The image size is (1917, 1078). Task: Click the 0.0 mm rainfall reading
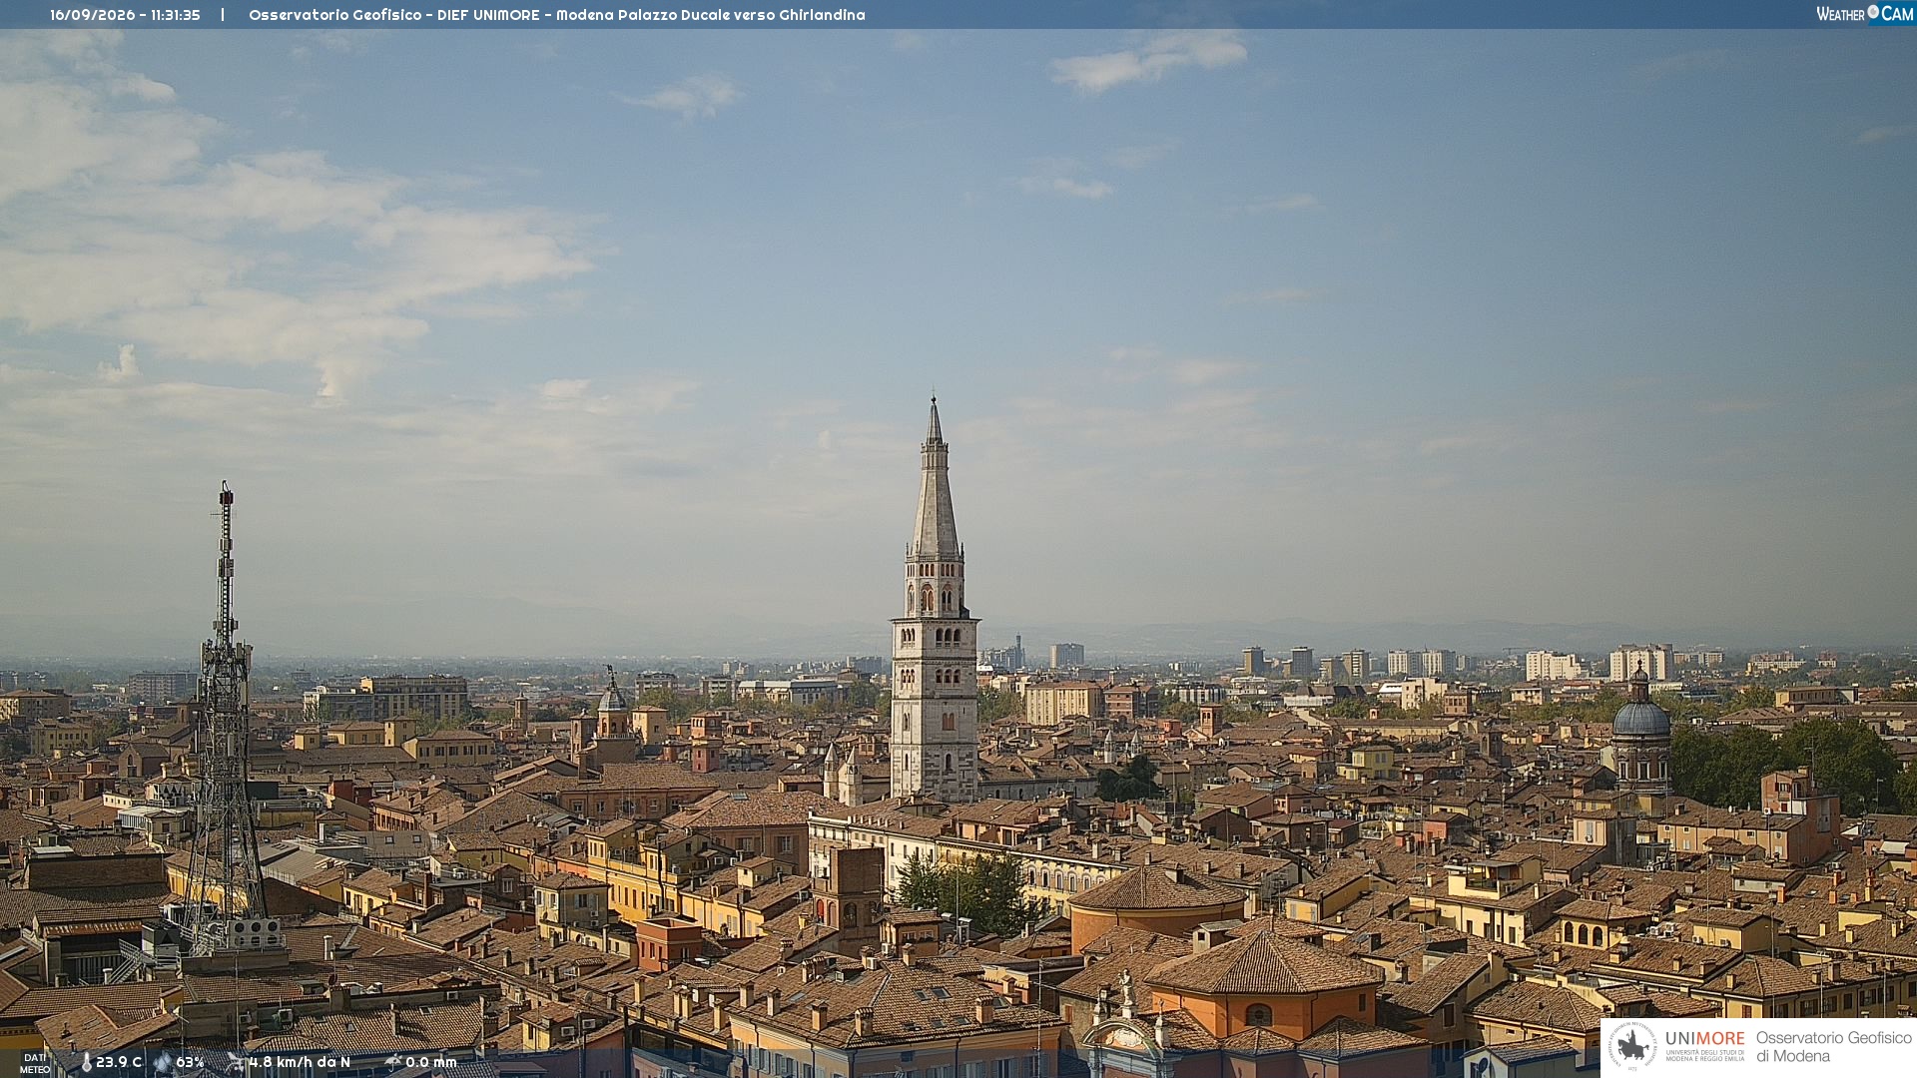431,1063
